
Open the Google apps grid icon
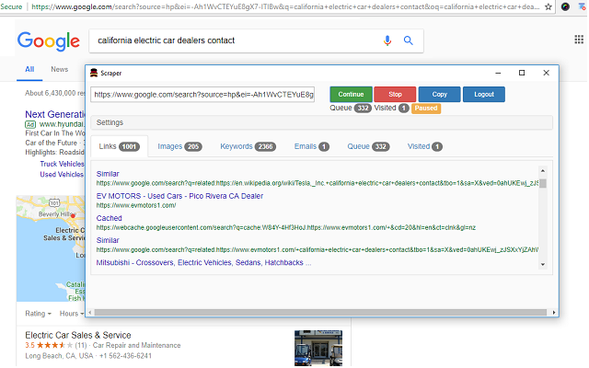coord(579,40)
